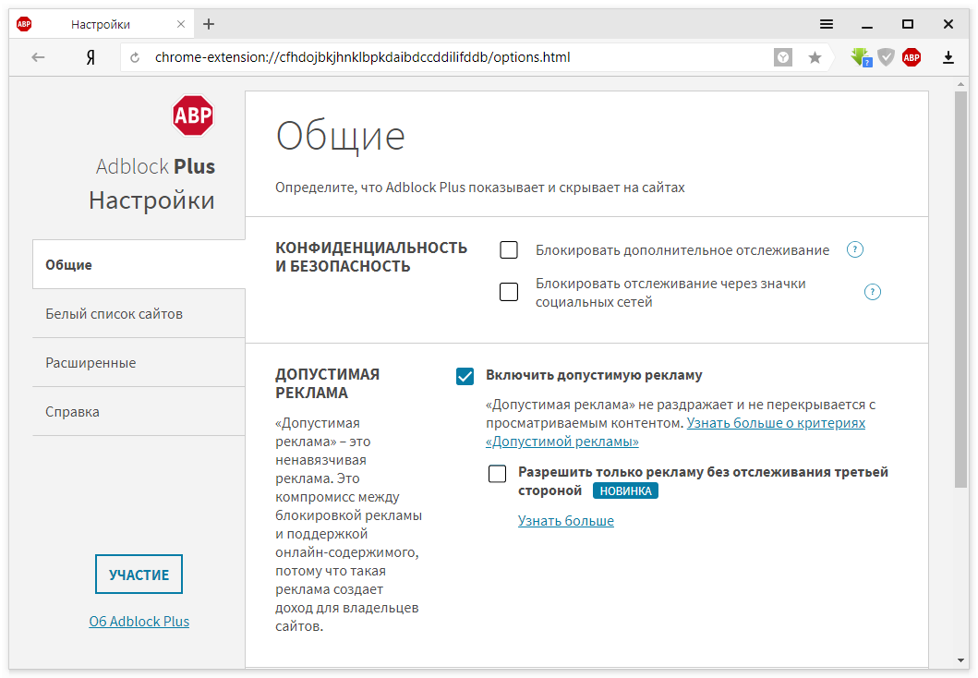This screenshot has width=978, height=678.
Task: Click the green download extension icon
Action: click(861, 57)
